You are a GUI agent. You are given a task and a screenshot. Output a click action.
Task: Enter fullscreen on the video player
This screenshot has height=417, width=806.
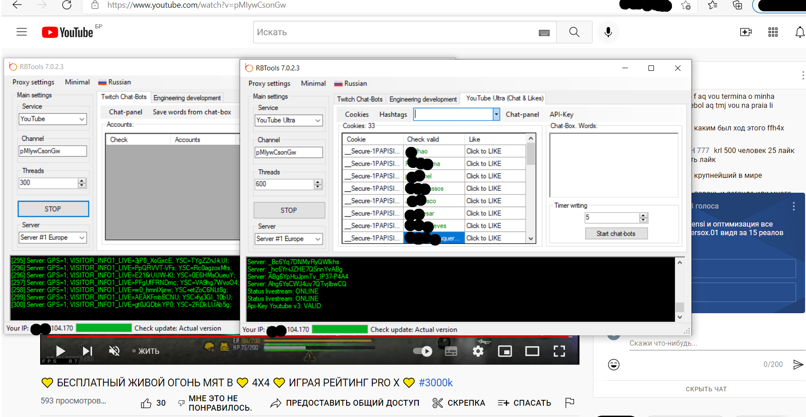(x=559, y=351)
